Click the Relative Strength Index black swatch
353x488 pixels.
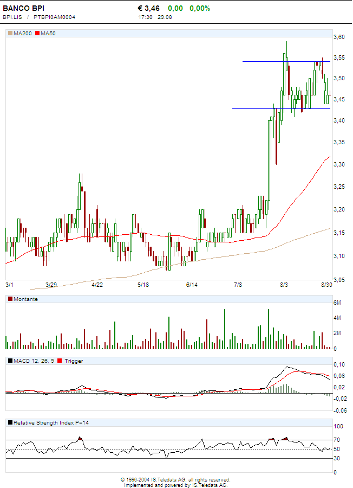pos(10,422)
